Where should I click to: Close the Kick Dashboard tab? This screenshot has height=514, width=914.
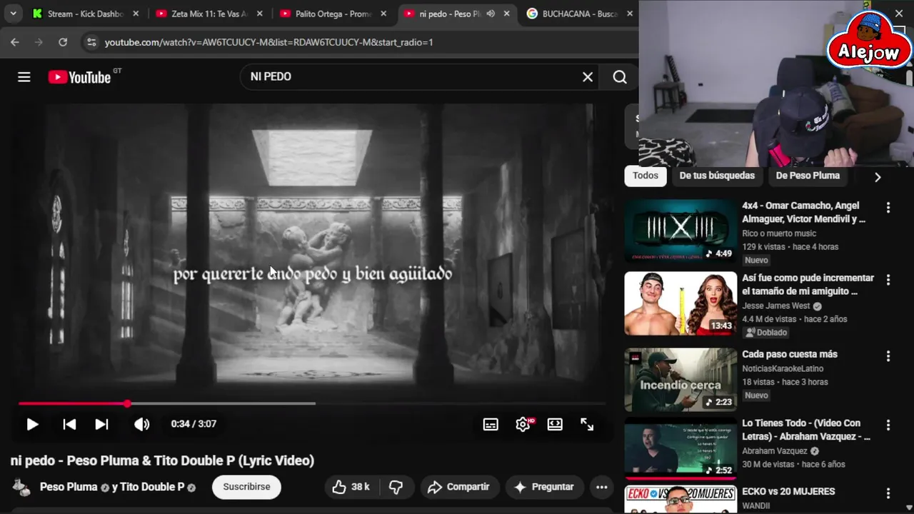click(x=136, y=14)
